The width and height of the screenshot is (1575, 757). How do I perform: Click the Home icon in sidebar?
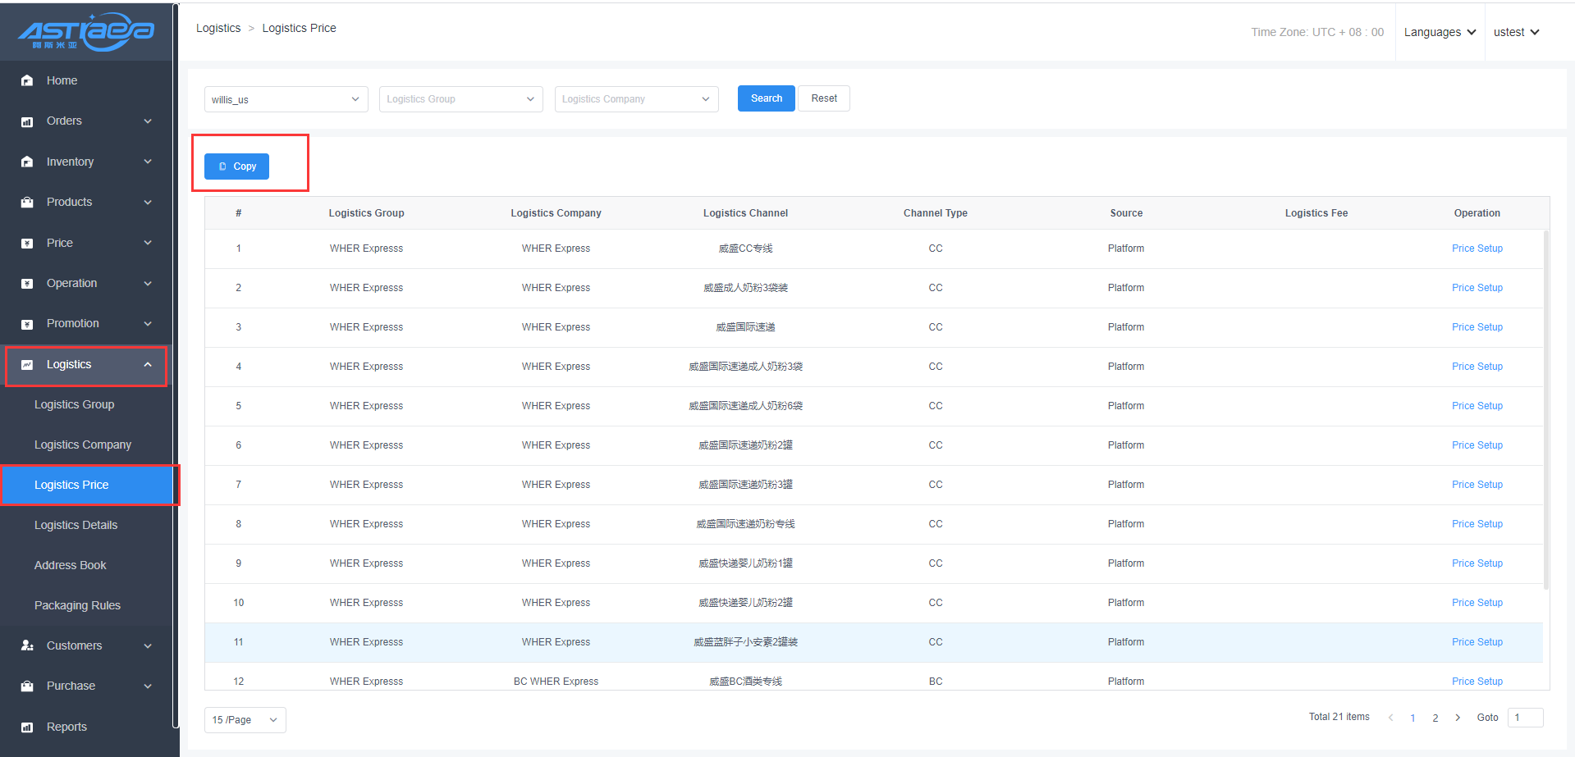click(27, 80)
